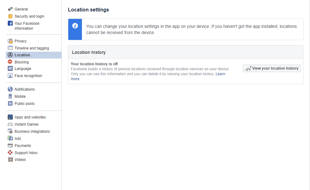
Task: Go to Mobile settings
Action: point(20,97)
